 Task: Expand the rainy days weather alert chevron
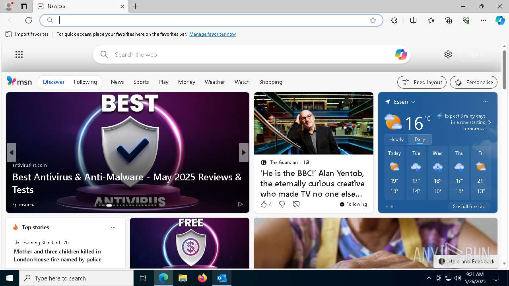point(490,122)
